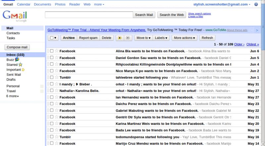This screenshot has width=265, height=146.
Task: Click Search the Web button
Action: 172,15
